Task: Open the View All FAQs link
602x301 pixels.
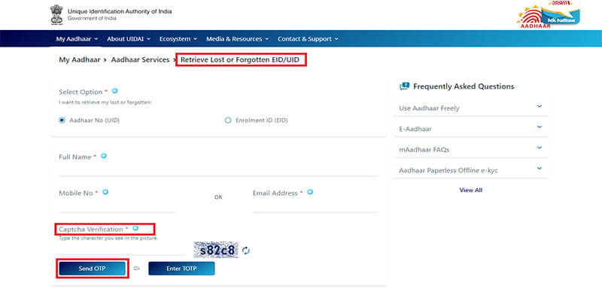Action: [471, 190]
